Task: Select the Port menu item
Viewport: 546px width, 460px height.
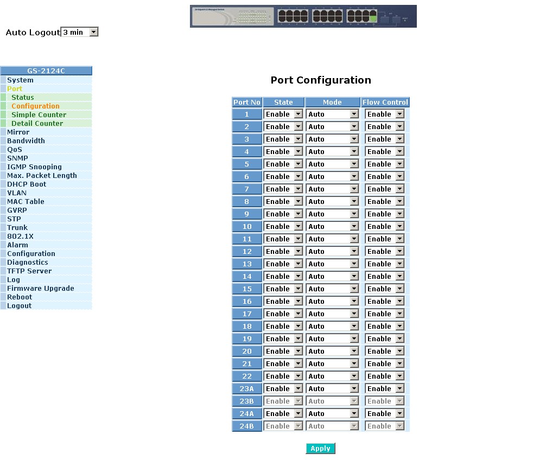Action: click(x=14, y=89)
